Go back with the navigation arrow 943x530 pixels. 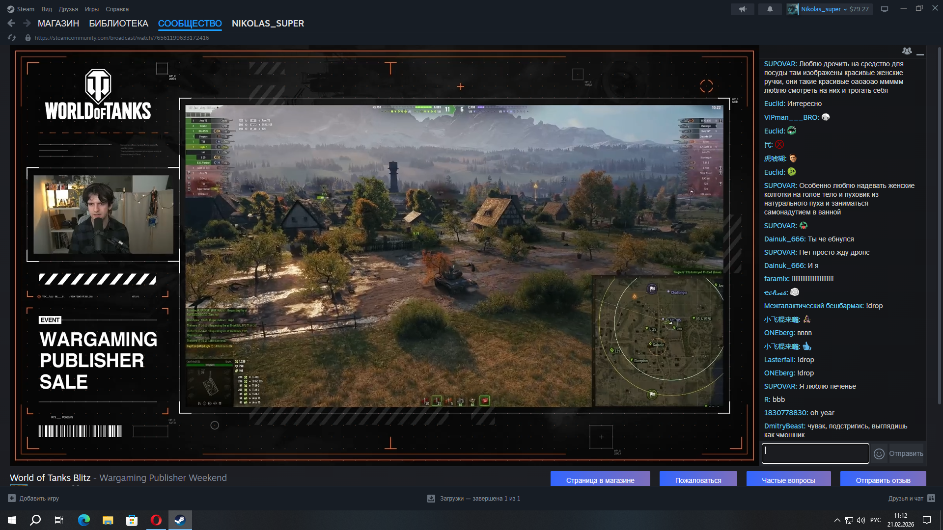[11, 23]
